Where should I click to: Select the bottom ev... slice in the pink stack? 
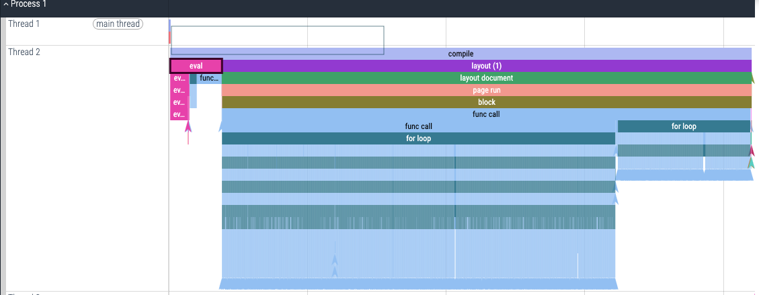tap(179, 114)
